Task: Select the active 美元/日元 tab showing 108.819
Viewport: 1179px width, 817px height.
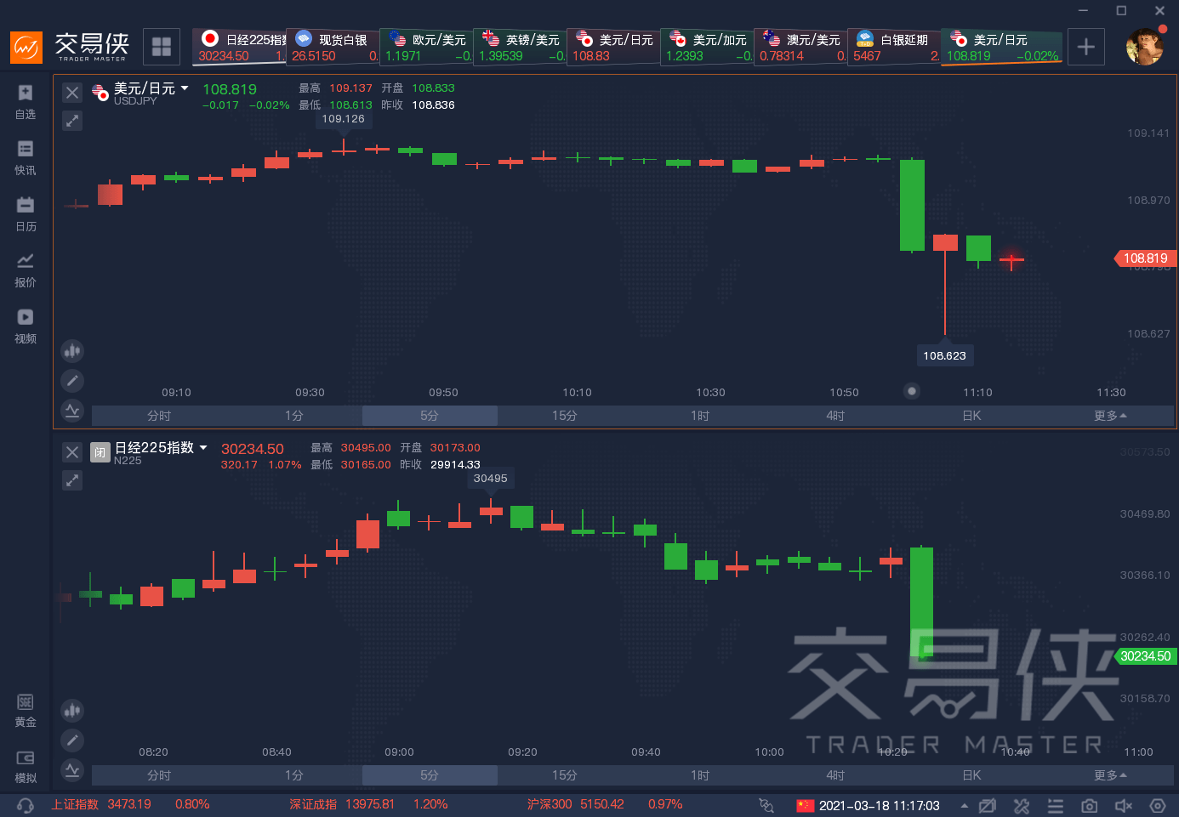Action: click(x=1002, y=47)
